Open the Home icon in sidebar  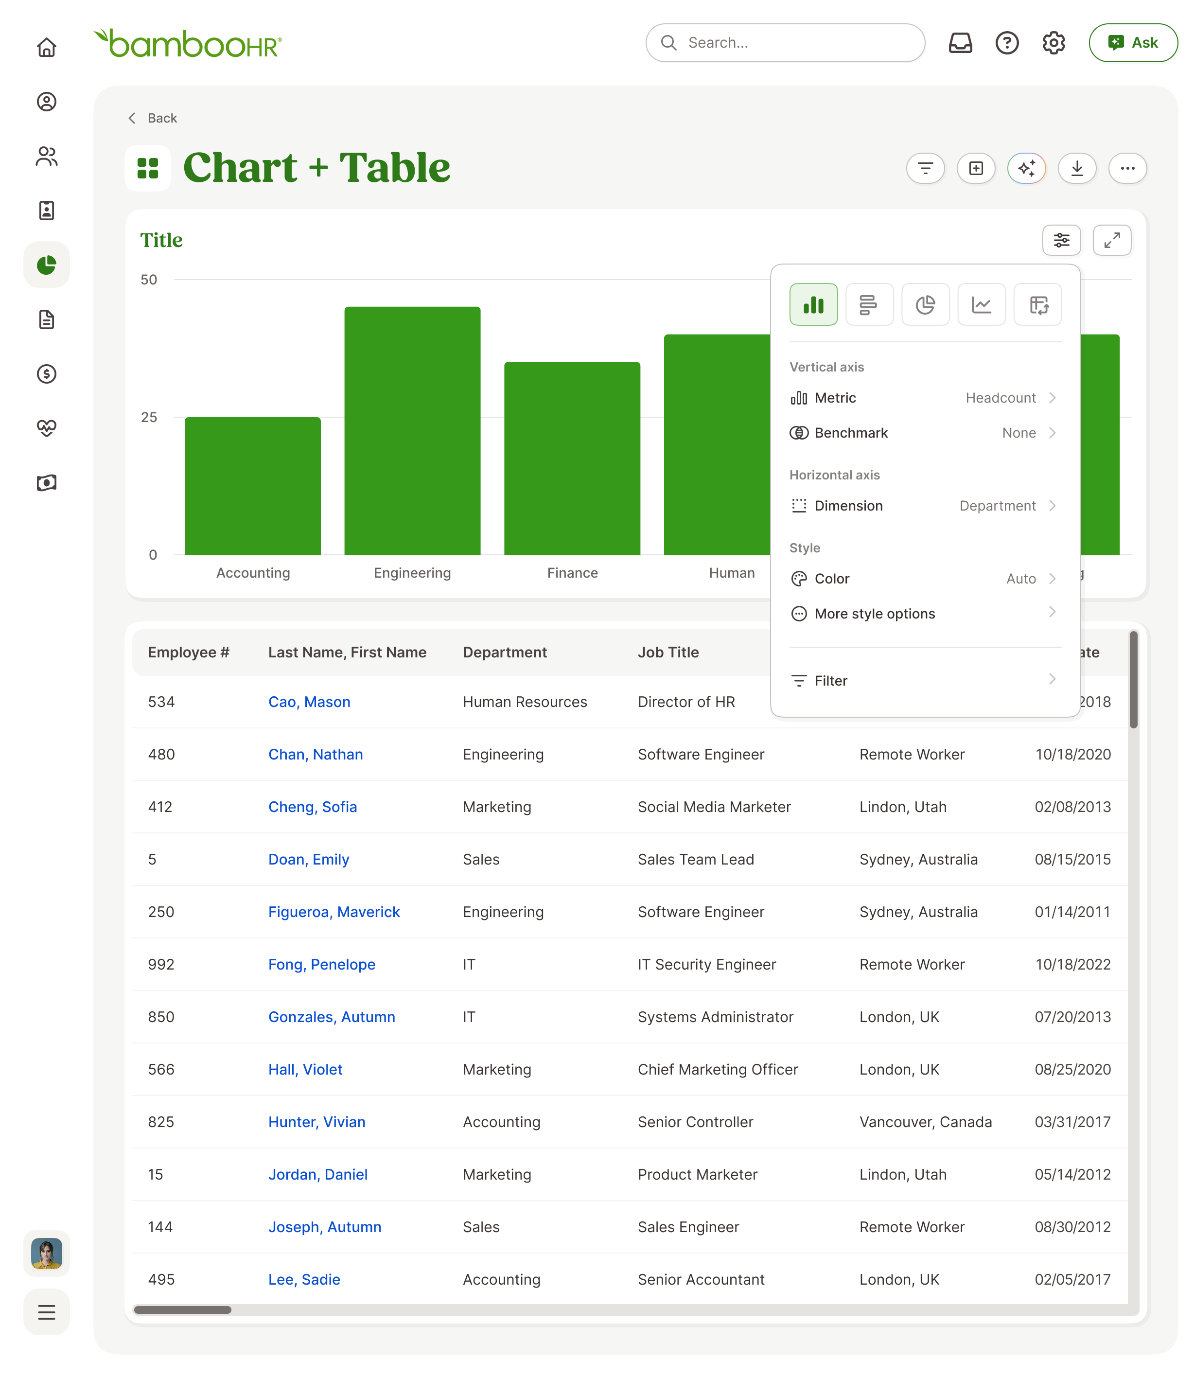(47, 47)
